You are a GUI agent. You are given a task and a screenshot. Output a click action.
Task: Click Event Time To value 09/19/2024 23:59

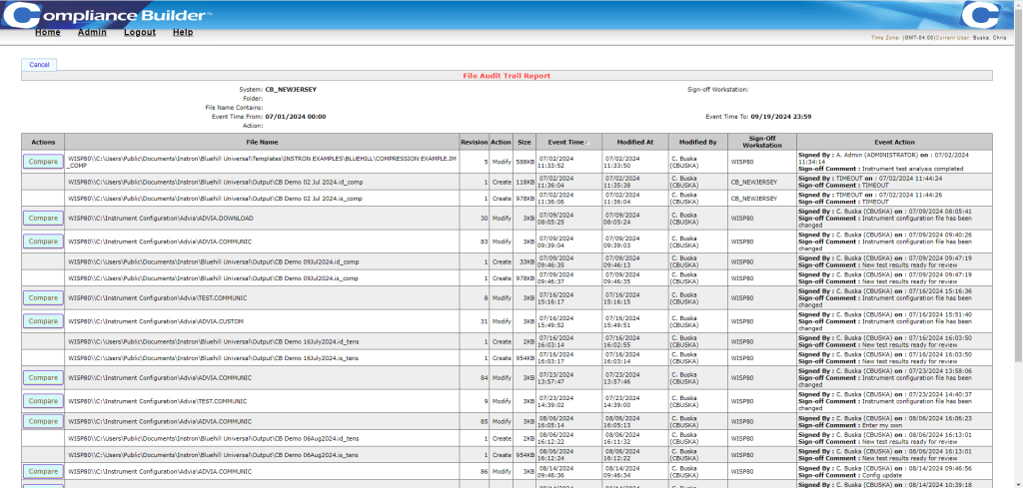pos(781,117)
